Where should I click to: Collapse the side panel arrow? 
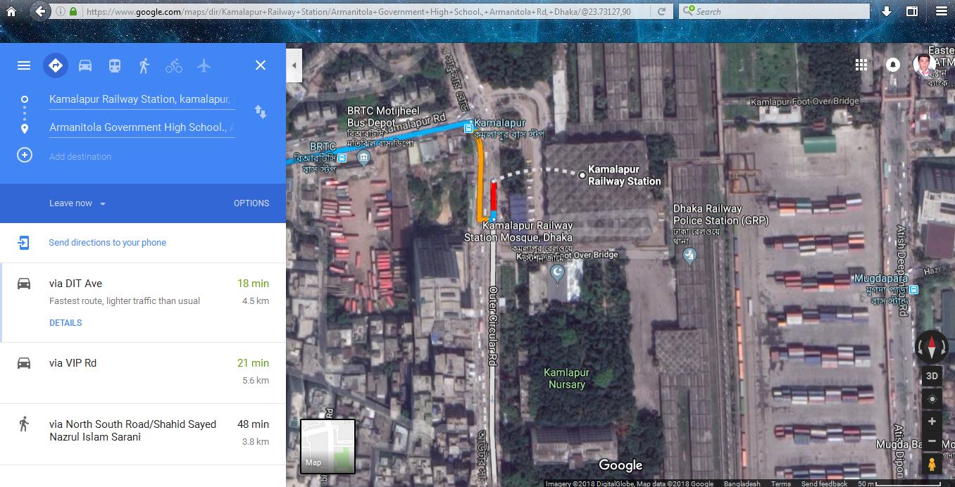294,65
